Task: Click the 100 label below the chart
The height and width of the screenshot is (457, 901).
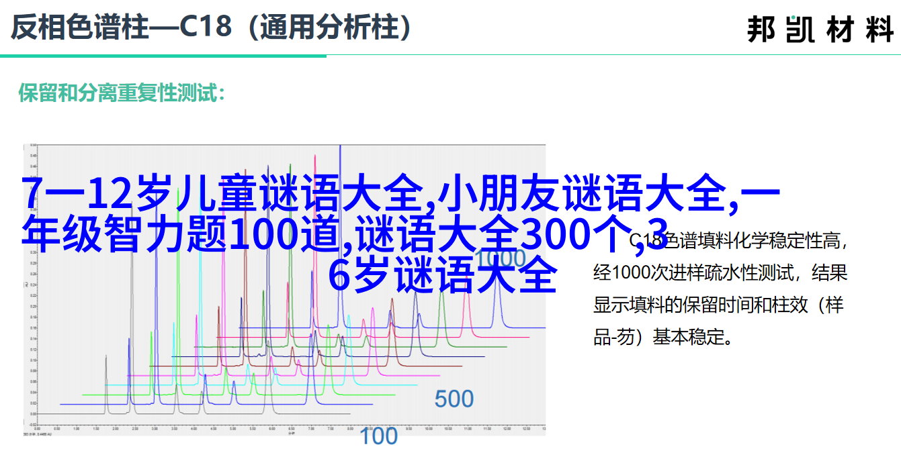Action: pos(378,436)
